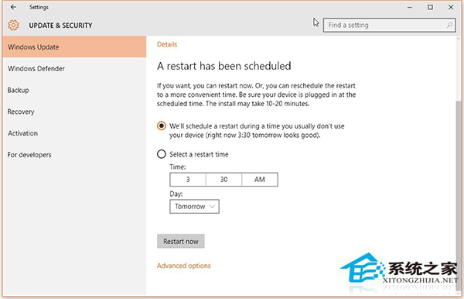Click the Find a setting search box
Image resolution: width=464 pixels, height=299 pixels.
point(390,26)
